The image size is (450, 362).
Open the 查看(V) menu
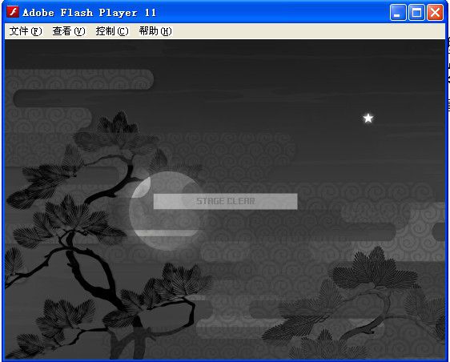(69, 31)
